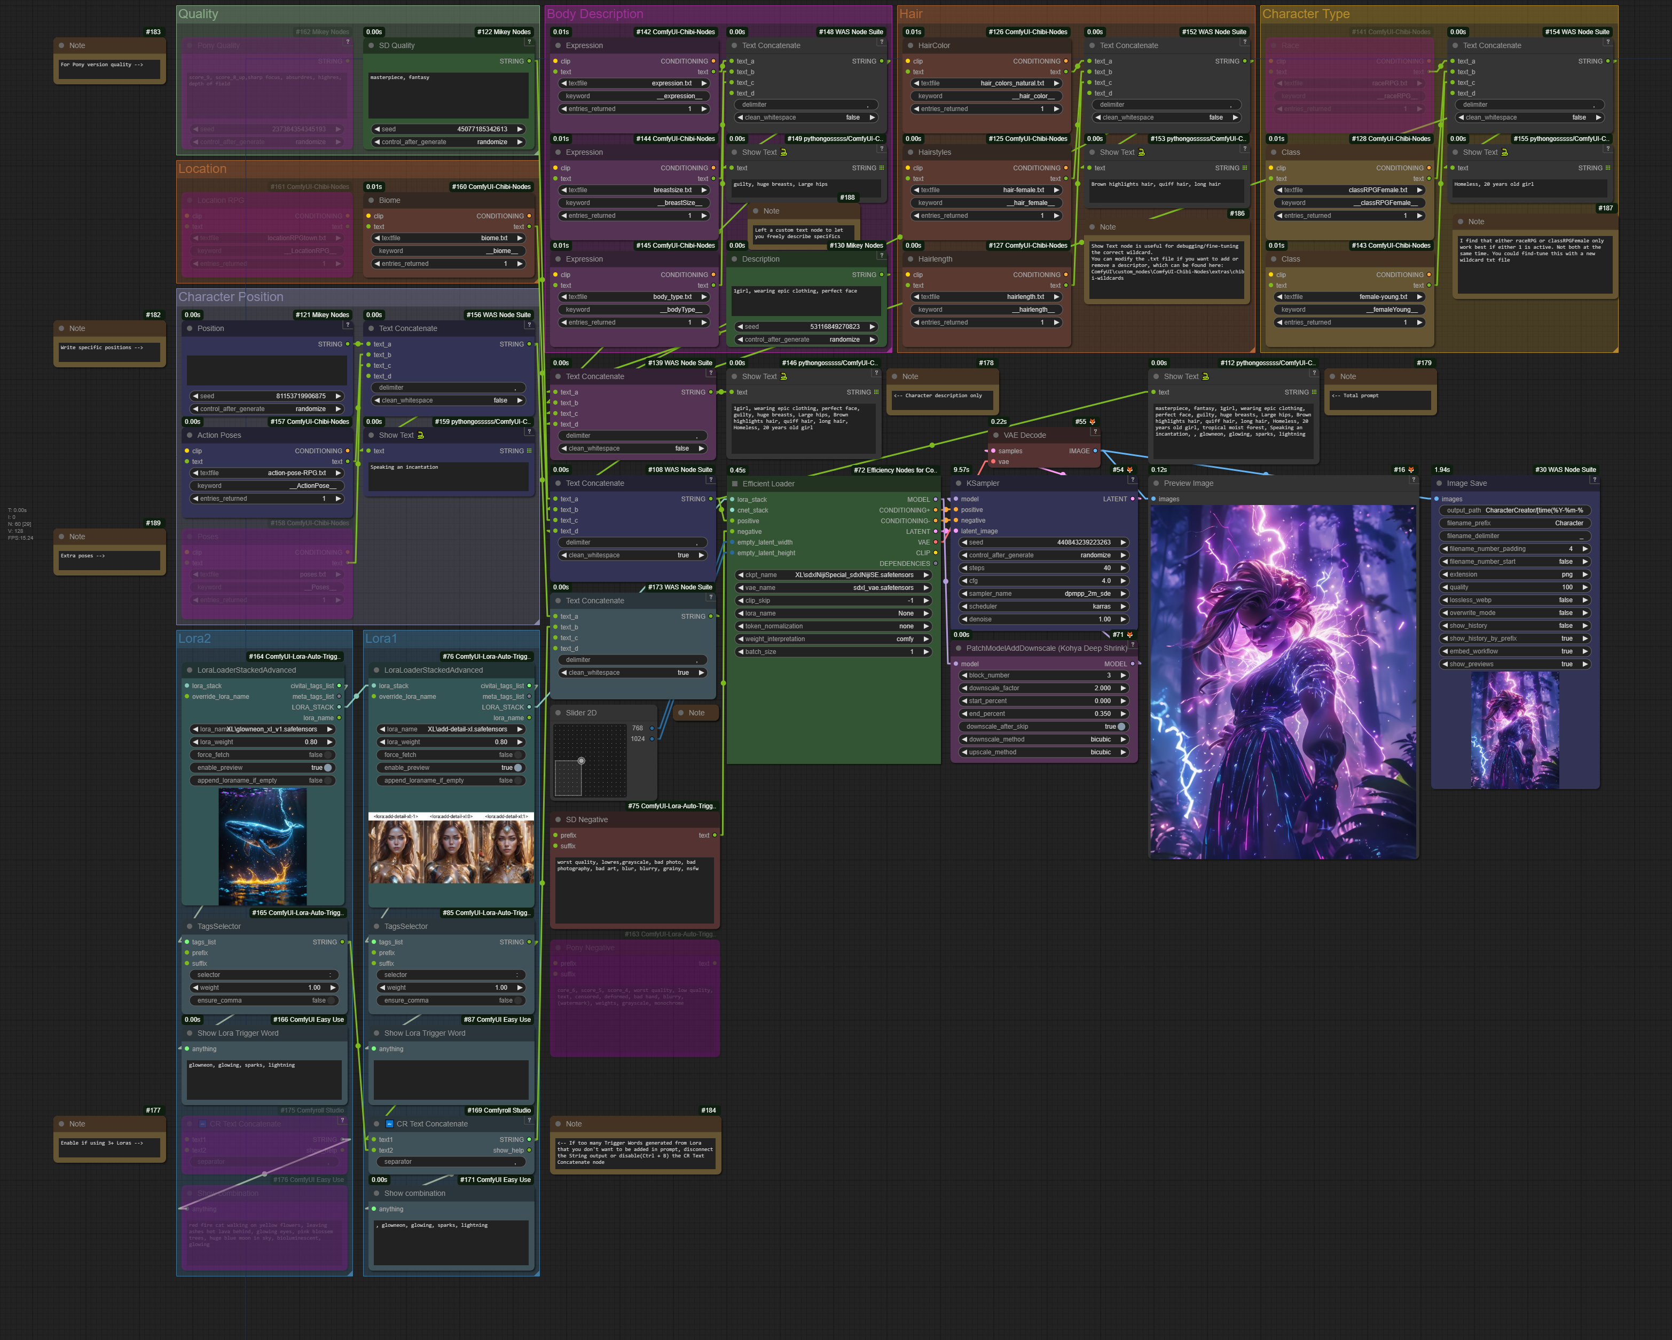Click the Slider 2D handle knob
Image resolution: width=1672 pixels, height=1340 pixels.
581,761
